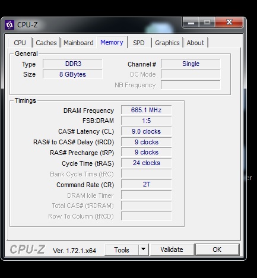Expand the Tools dropdown arrow
Image resolution: width=257 pixels, height=278 pixels.
pyautogui.click(x=144, y=249)
